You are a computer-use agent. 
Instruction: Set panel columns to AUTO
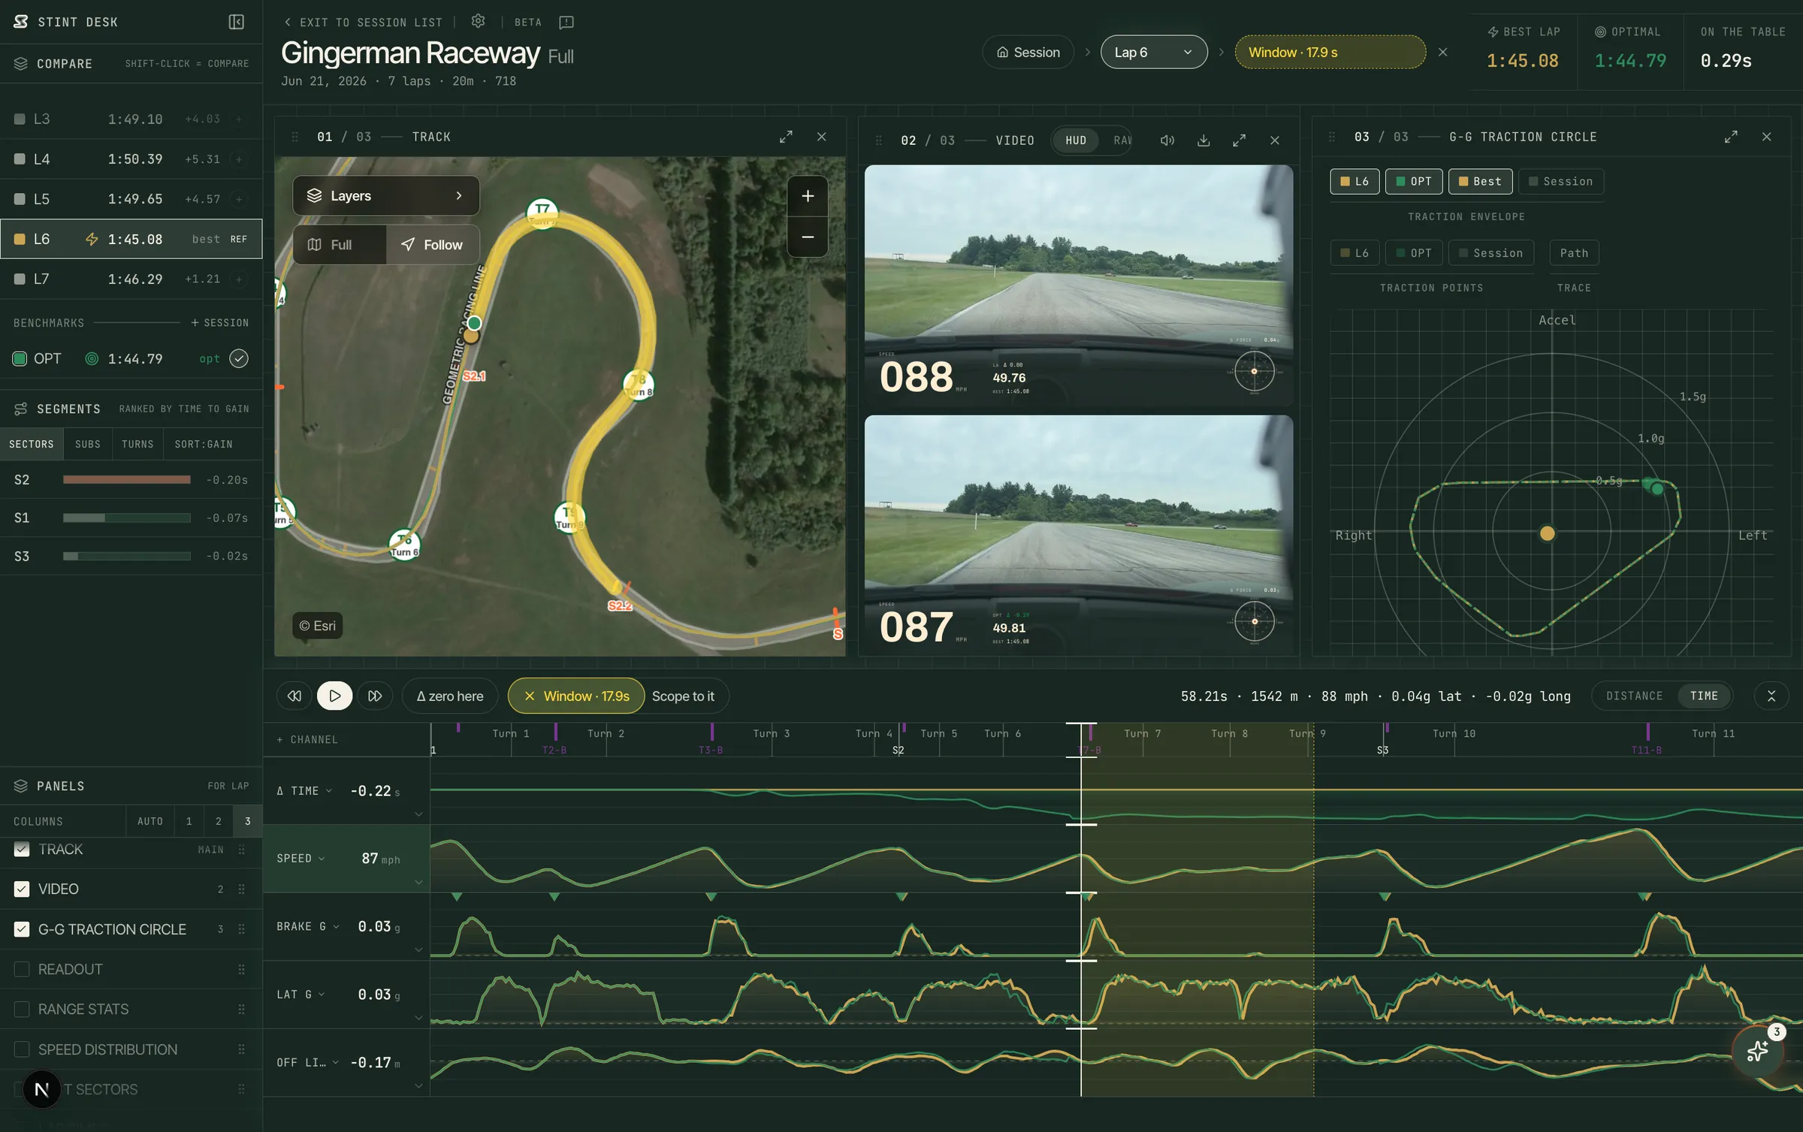(x=150, y=822)
